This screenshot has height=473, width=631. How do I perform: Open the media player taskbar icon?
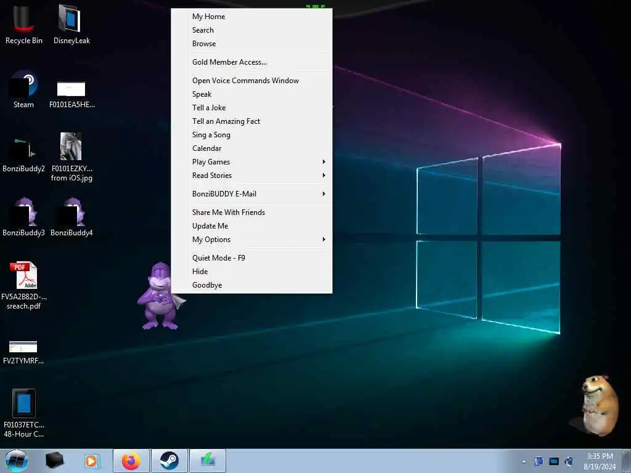[91, 461]
